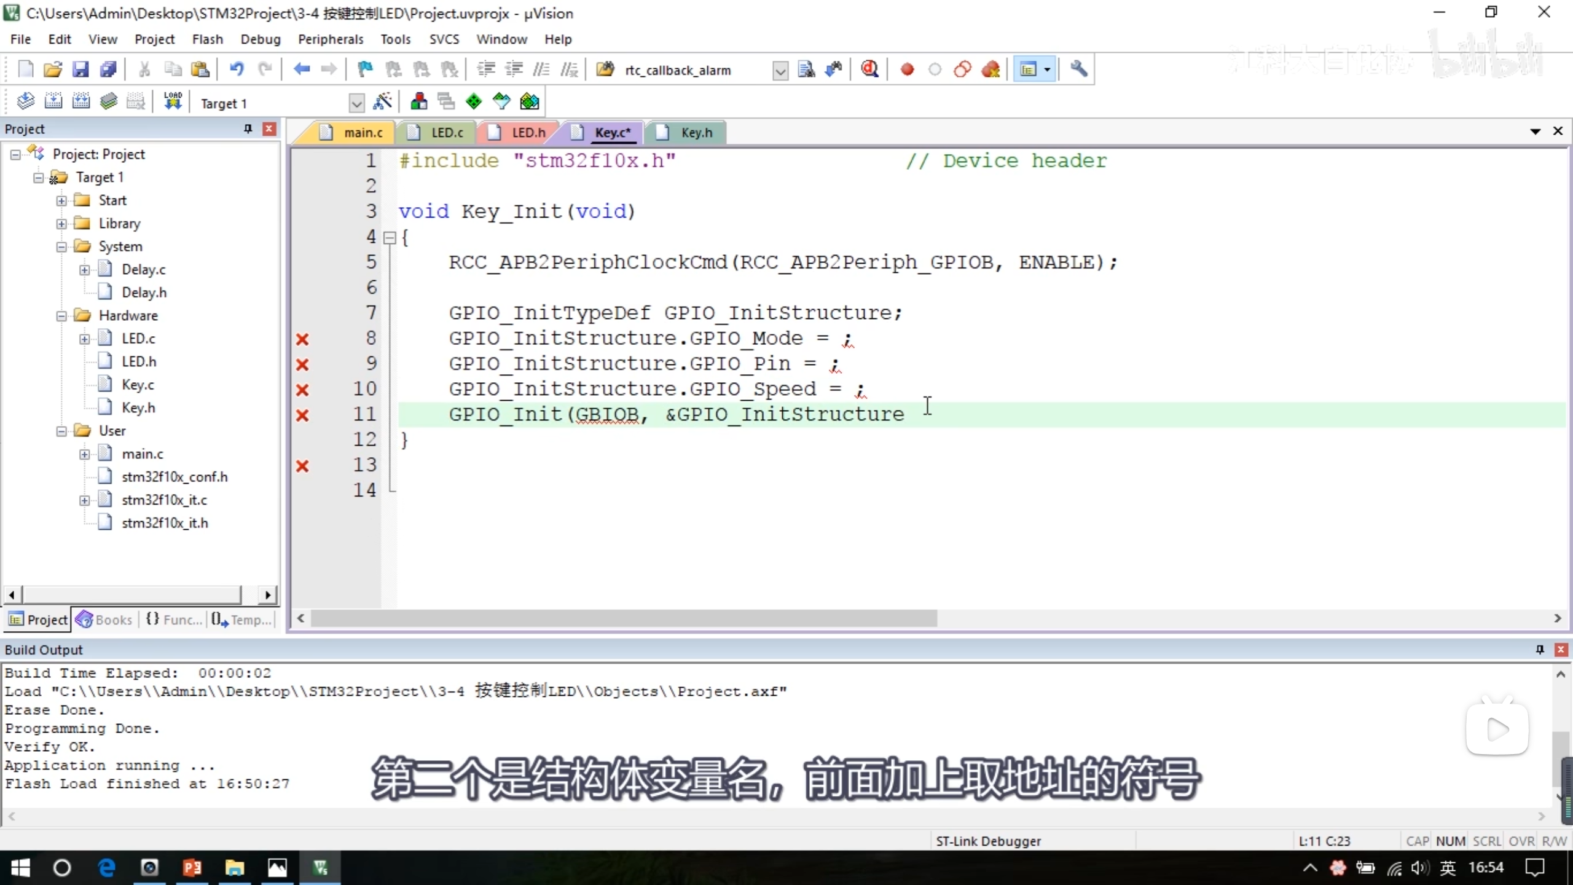Open Options for Target magic wand icon
Screen dimensions: 1573x885
pyautogui.click(x=382, y=102)
